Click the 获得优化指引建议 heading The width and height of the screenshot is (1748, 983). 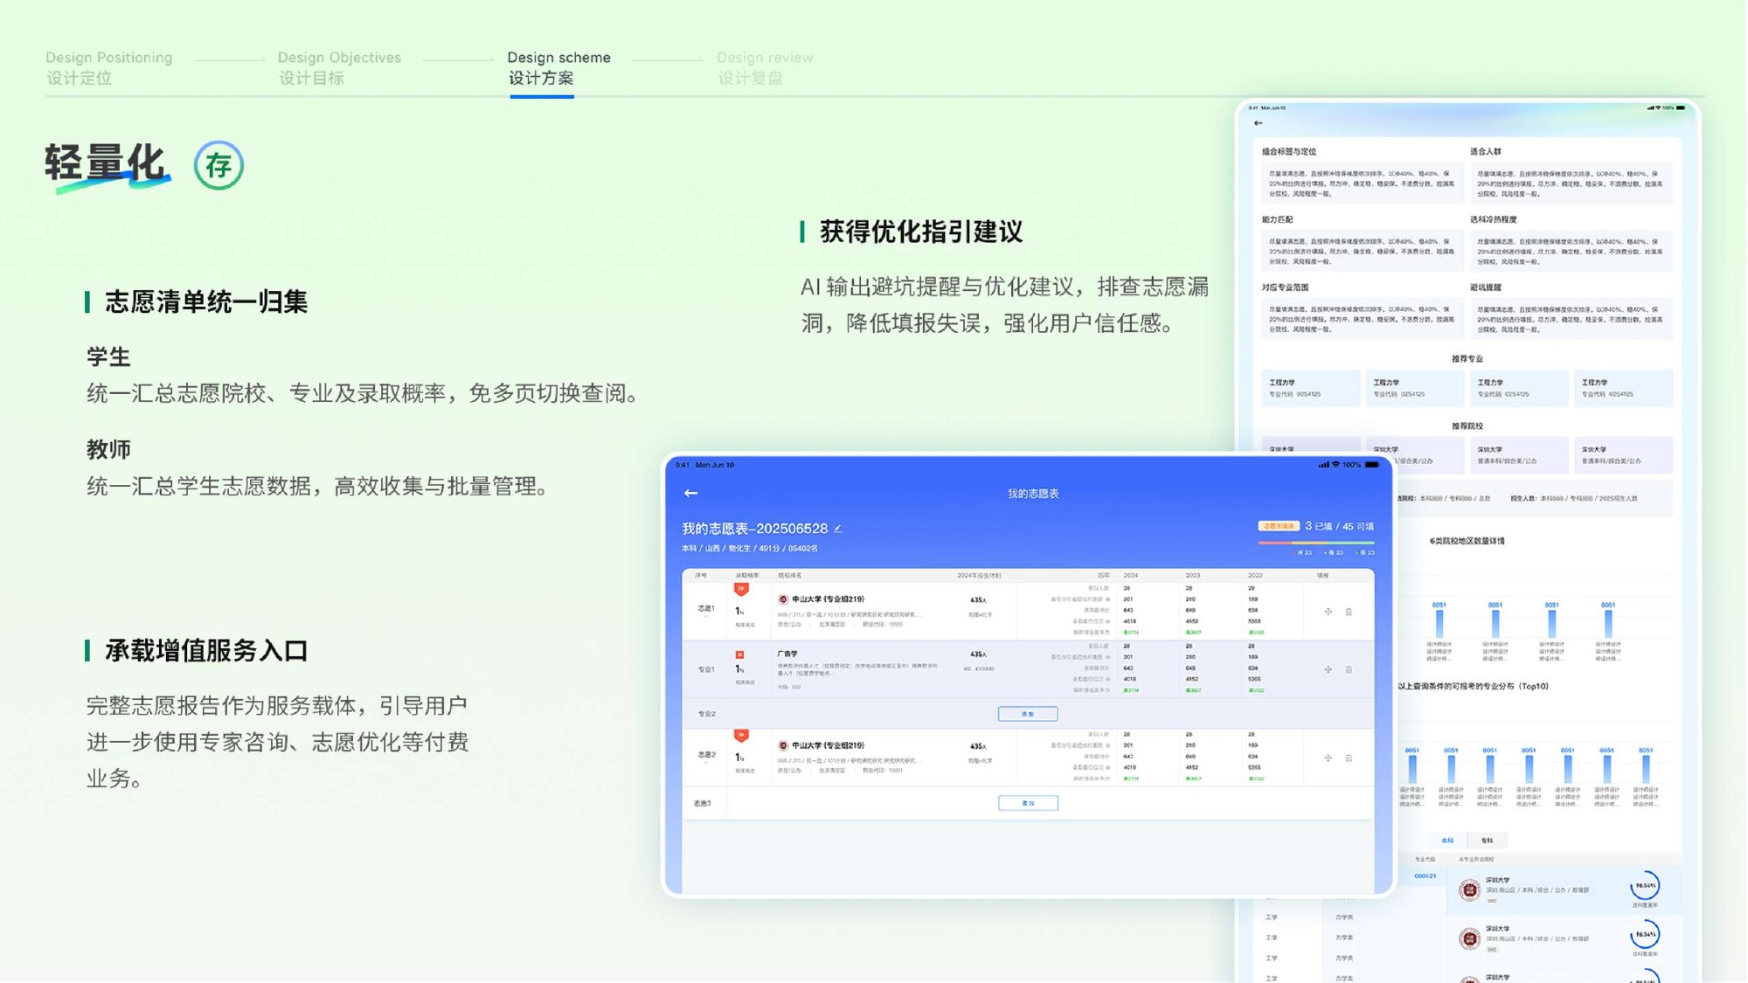[921, 232]
